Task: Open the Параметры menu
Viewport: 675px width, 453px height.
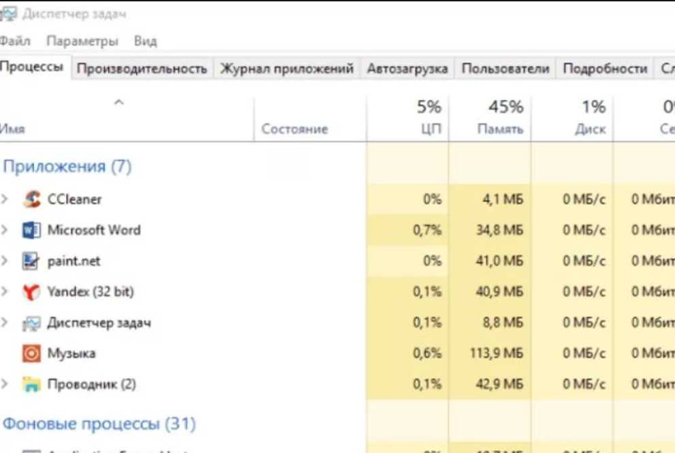Action: point(82,42)
